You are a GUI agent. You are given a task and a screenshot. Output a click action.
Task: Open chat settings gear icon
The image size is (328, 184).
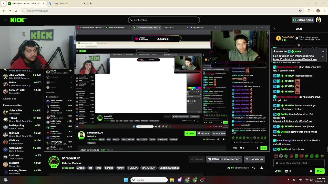[311, 171]
